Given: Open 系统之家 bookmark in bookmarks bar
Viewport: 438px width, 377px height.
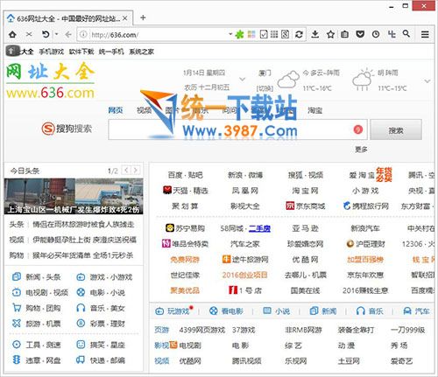Looking at the screenshot, I should (142, 52).
